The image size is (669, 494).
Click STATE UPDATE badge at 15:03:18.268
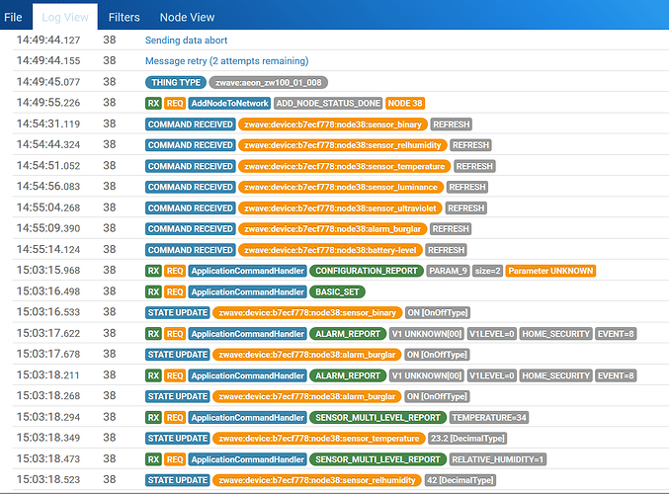click(x=178, y=396)
